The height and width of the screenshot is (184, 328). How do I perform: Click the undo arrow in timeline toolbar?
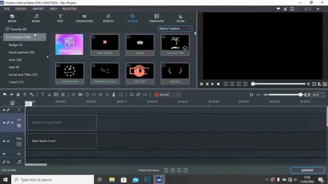[4, 95]
